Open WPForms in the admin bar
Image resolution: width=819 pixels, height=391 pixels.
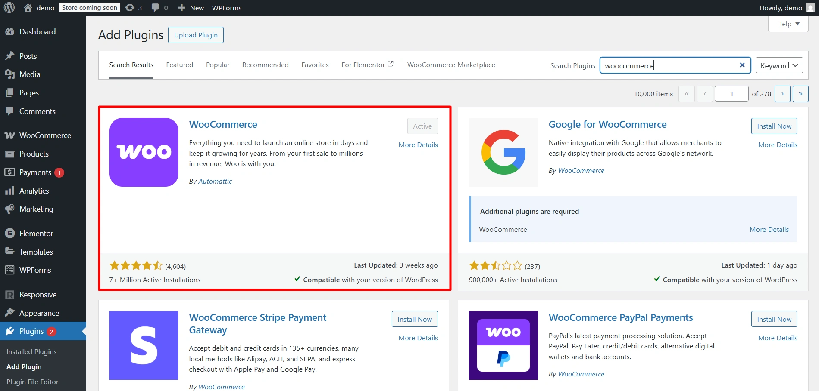(227, 8)
